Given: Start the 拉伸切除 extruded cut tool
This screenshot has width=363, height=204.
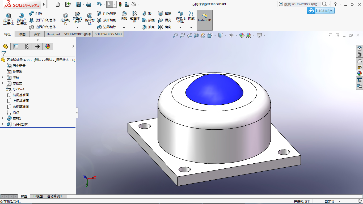Looking at the screenshot, I should point(65,19).
